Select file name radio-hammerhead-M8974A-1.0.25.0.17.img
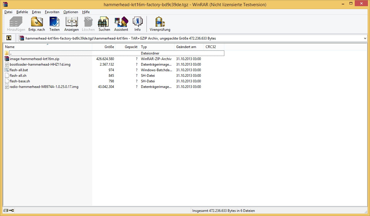 (x=44, y=86)
